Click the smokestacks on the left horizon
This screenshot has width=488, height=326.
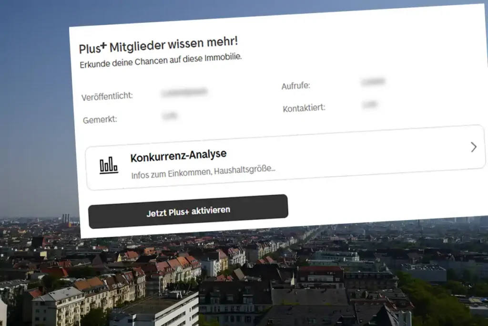(x=65, y=219)
